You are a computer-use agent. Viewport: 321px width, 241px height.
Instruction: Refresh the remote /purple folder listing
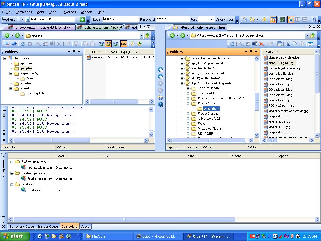coord(23,44)
